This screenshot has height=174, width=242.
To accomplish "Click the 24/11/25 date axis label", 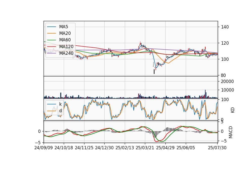I will click(x=84, y=148).
